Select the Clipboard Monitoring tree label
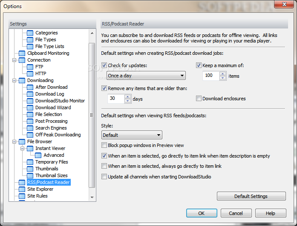 point(48,53)
